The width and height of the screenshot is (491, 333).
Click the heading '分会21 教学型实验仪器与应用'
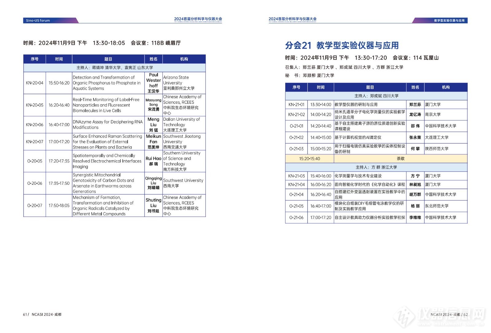click(x=342, y=45)
